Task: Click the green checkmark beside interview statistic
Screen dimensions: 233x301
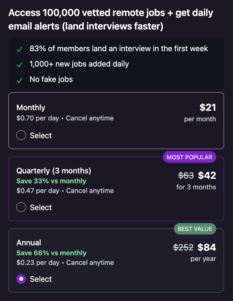Action: point(19,49)
